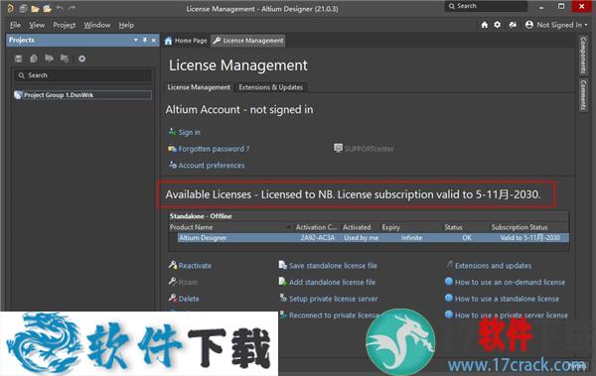The image size is (596, 376).
Task: Click the Status column header
Action: (x=454, y=227)
